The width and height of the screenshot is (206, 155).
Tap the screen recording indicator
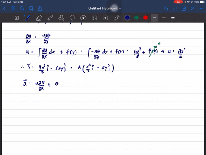[179, 2]
